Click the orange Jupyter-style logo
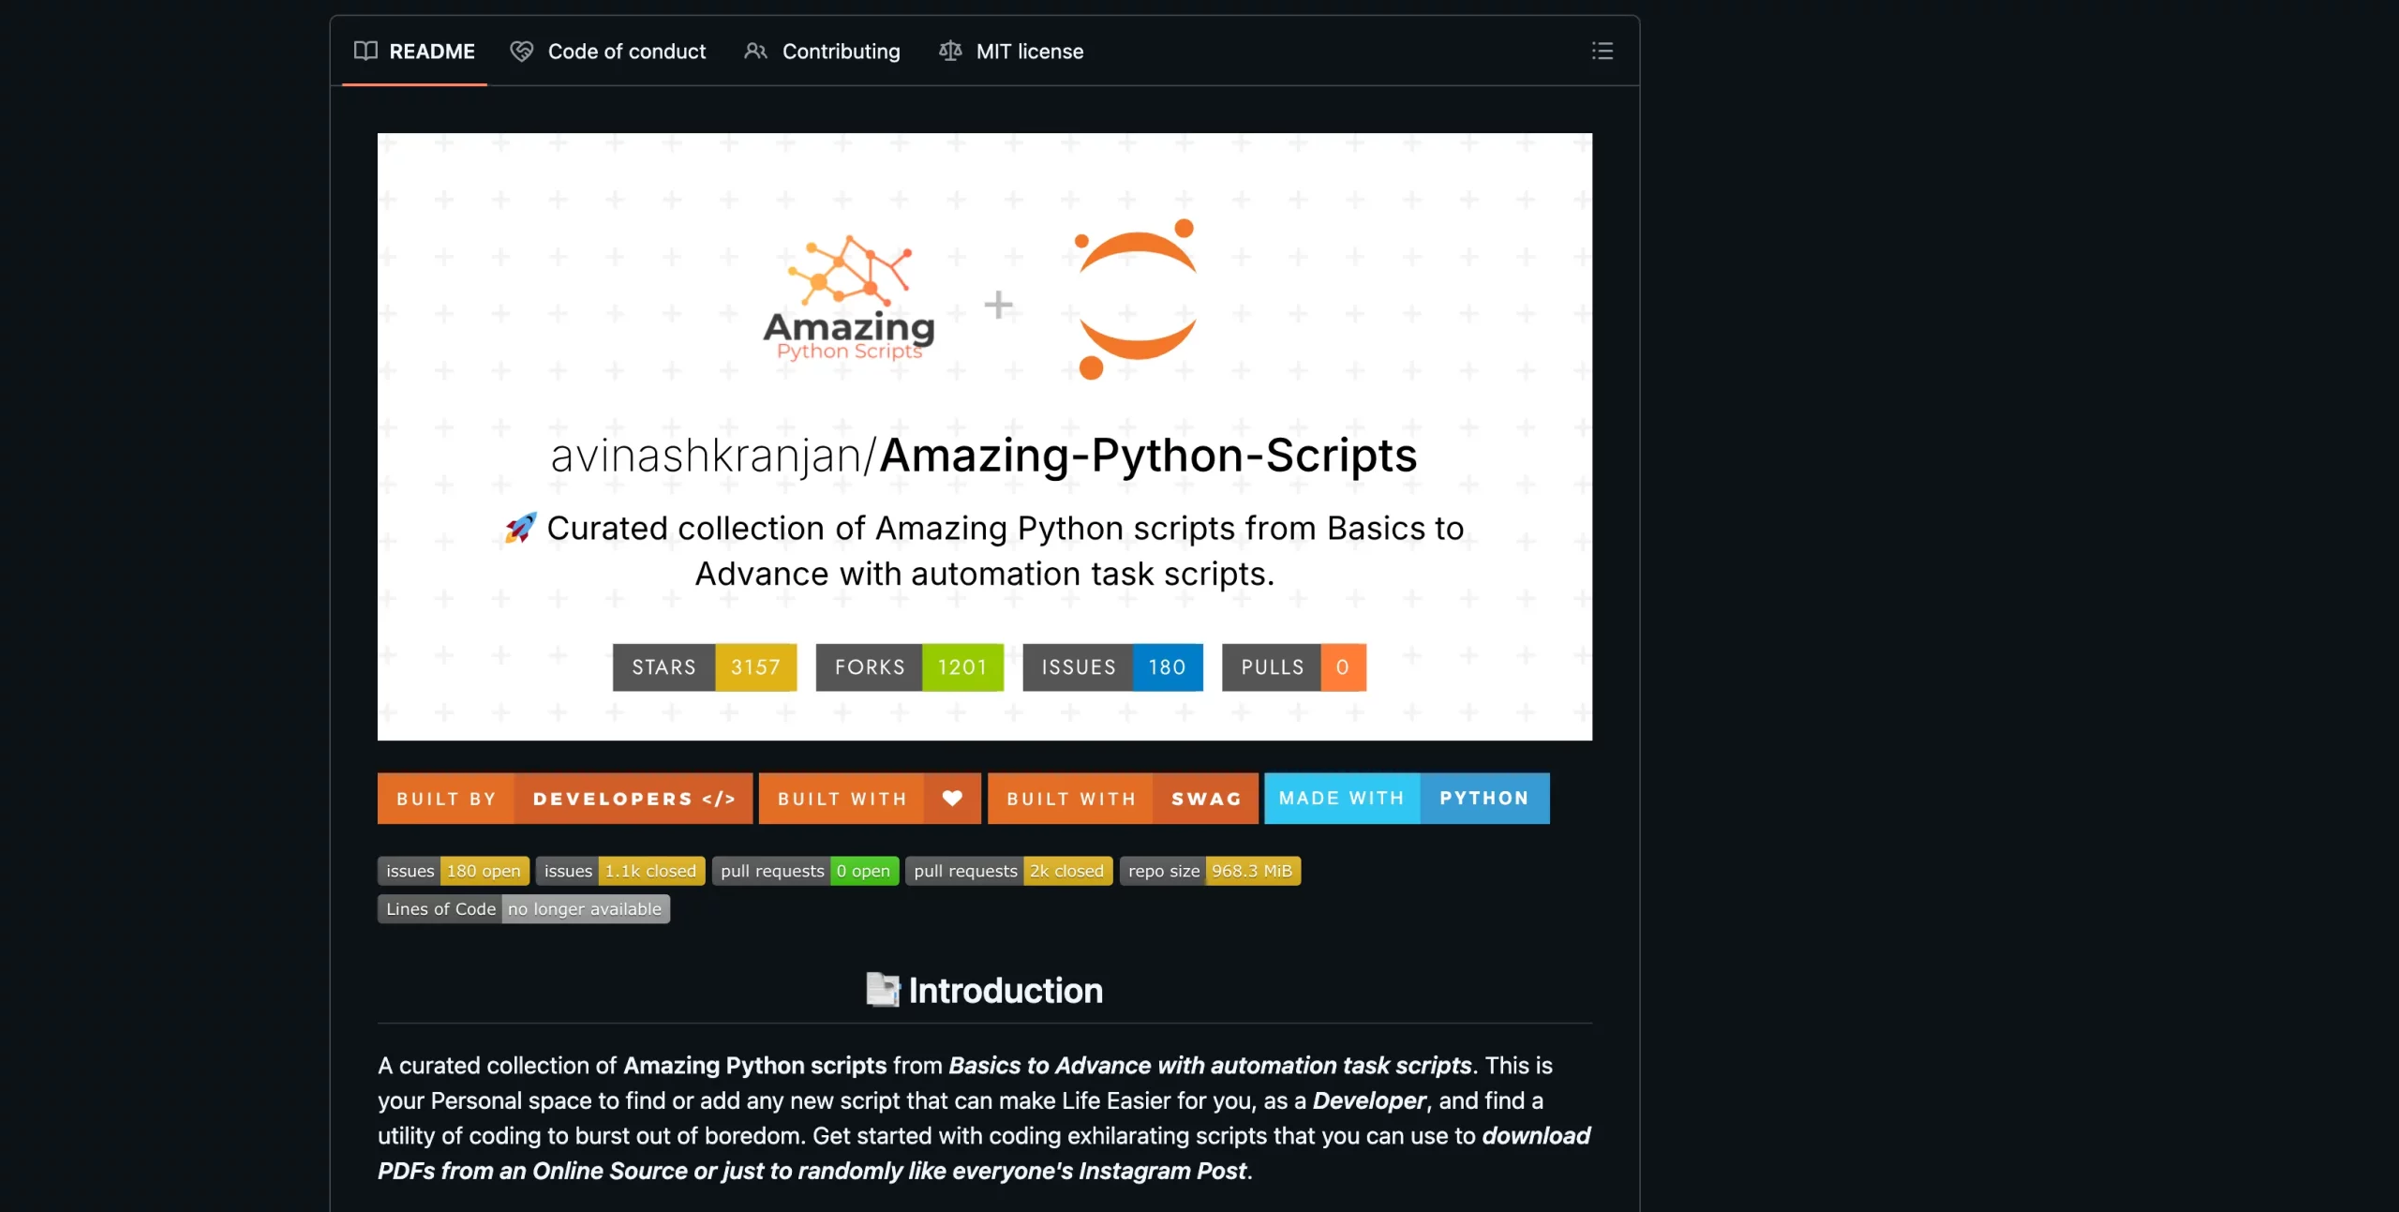 pos(1136,299)
